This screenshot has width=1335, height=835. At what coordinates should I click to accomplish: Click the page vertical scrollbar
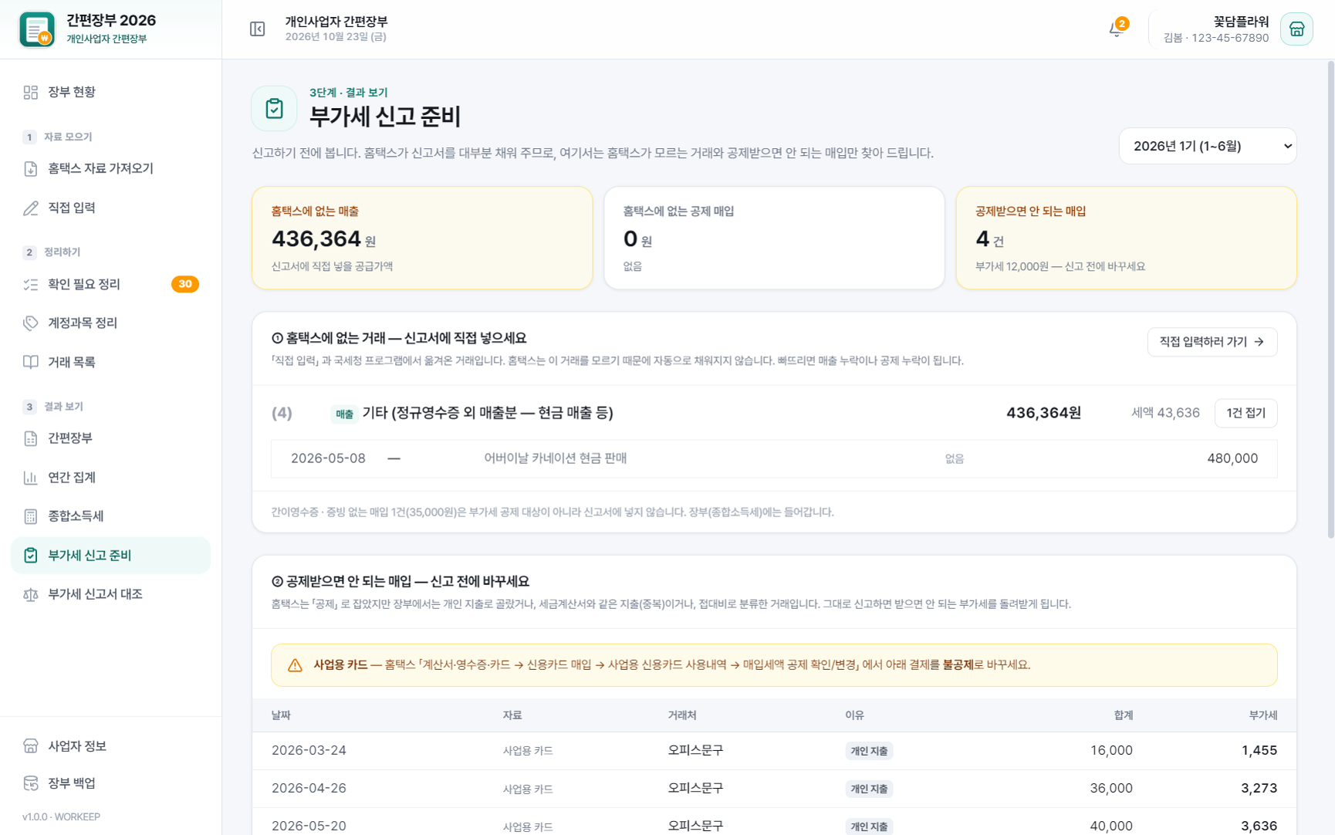(x=1330, y=301)
